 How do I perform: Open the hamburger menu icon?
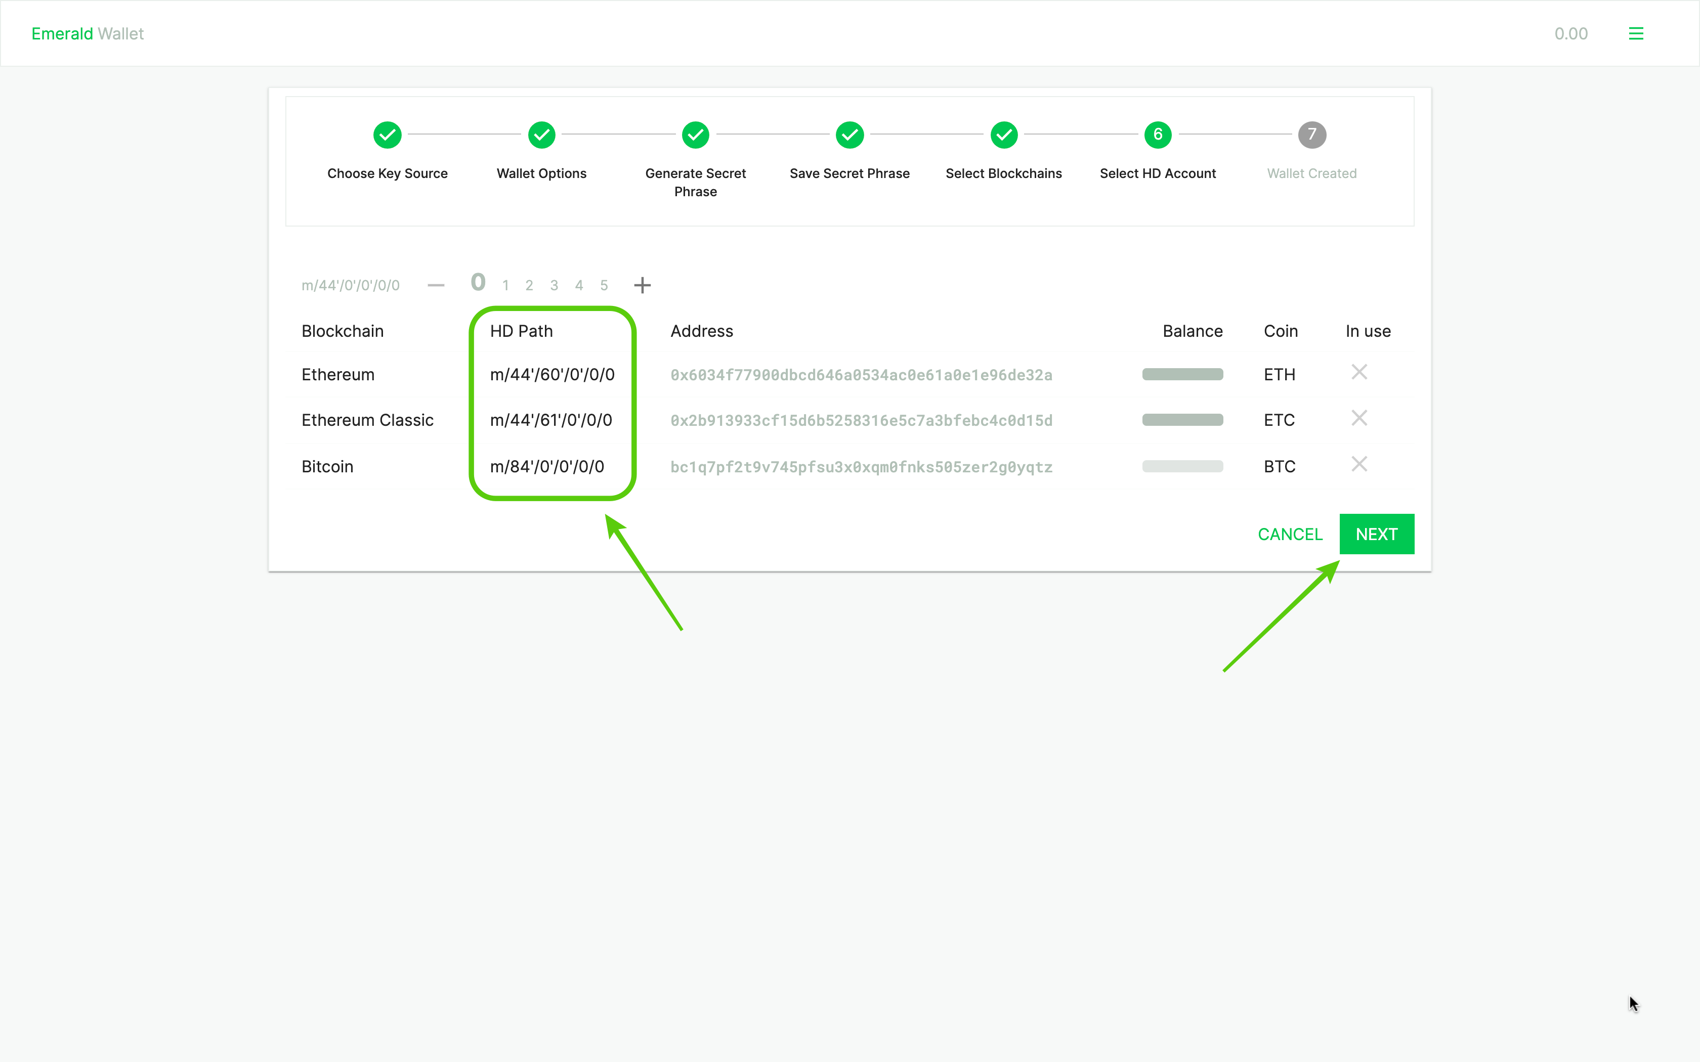pos(1635,34)
